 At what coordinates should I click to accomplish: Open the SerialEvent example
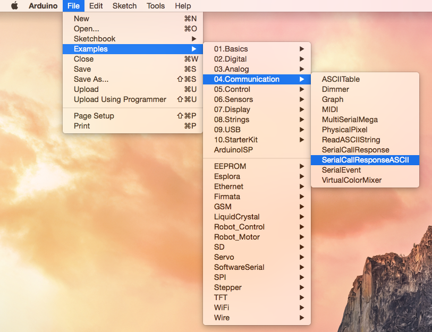[365, 170]
